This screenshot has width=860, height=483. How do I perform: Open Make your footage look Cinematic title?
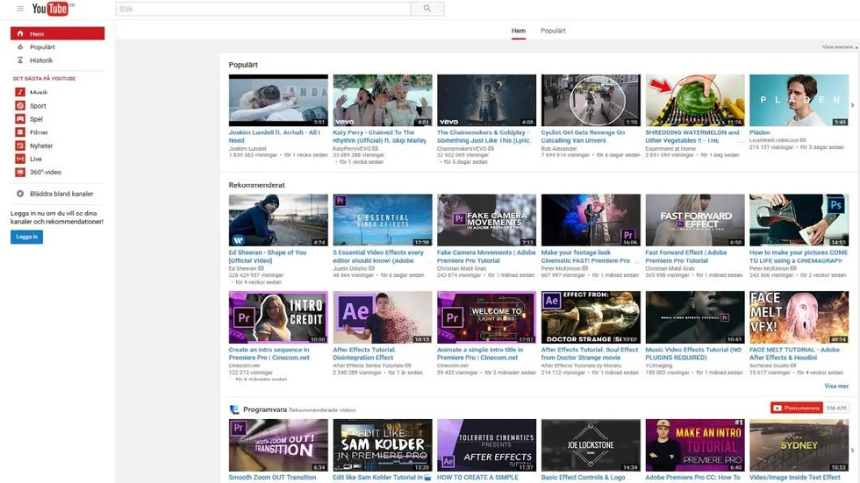click(586, 256)
